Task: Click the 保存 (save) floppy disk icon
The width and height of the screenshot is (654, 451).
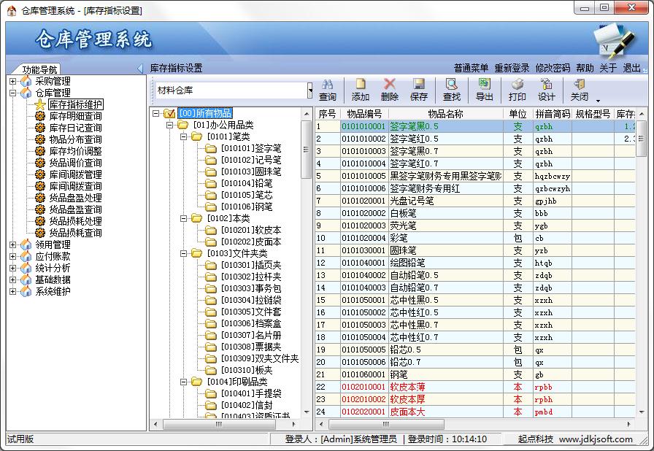Action: [x=419, y=85]
